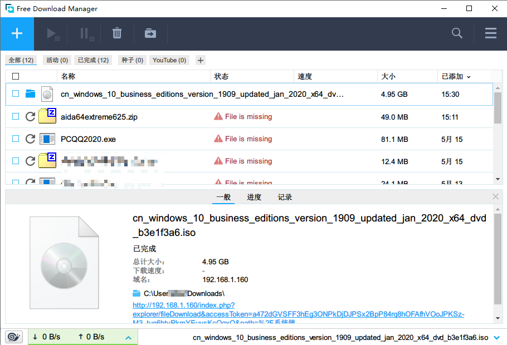Click the zip icon of aida64extreme625.zip
This screenshot has height=345, width=507.
click(47, 116)
